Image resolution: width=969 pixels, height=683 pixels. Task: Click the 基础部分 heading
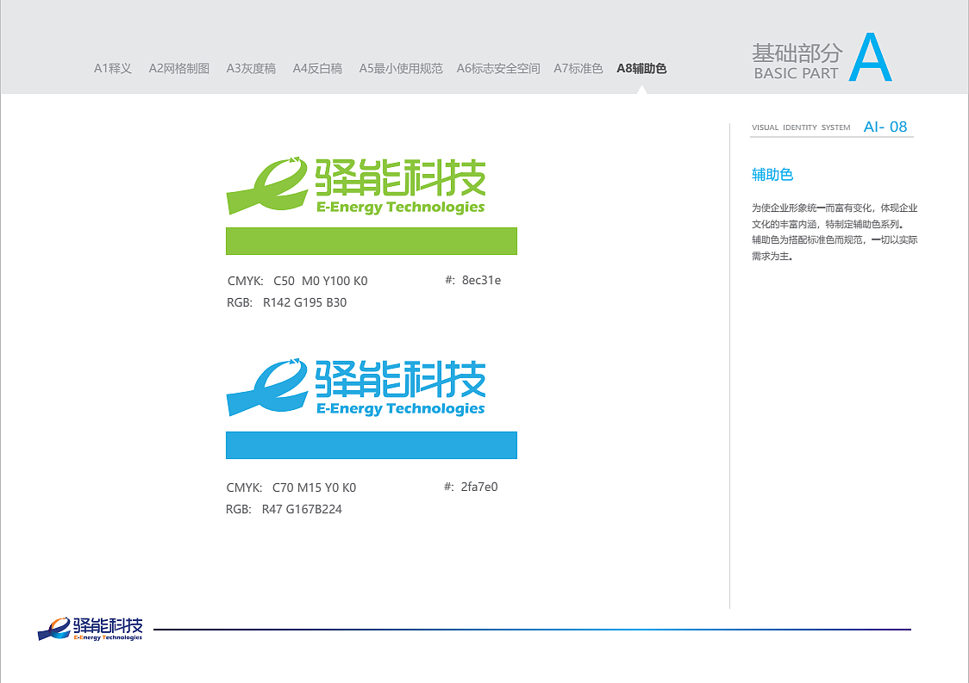[x=797, y=53]
